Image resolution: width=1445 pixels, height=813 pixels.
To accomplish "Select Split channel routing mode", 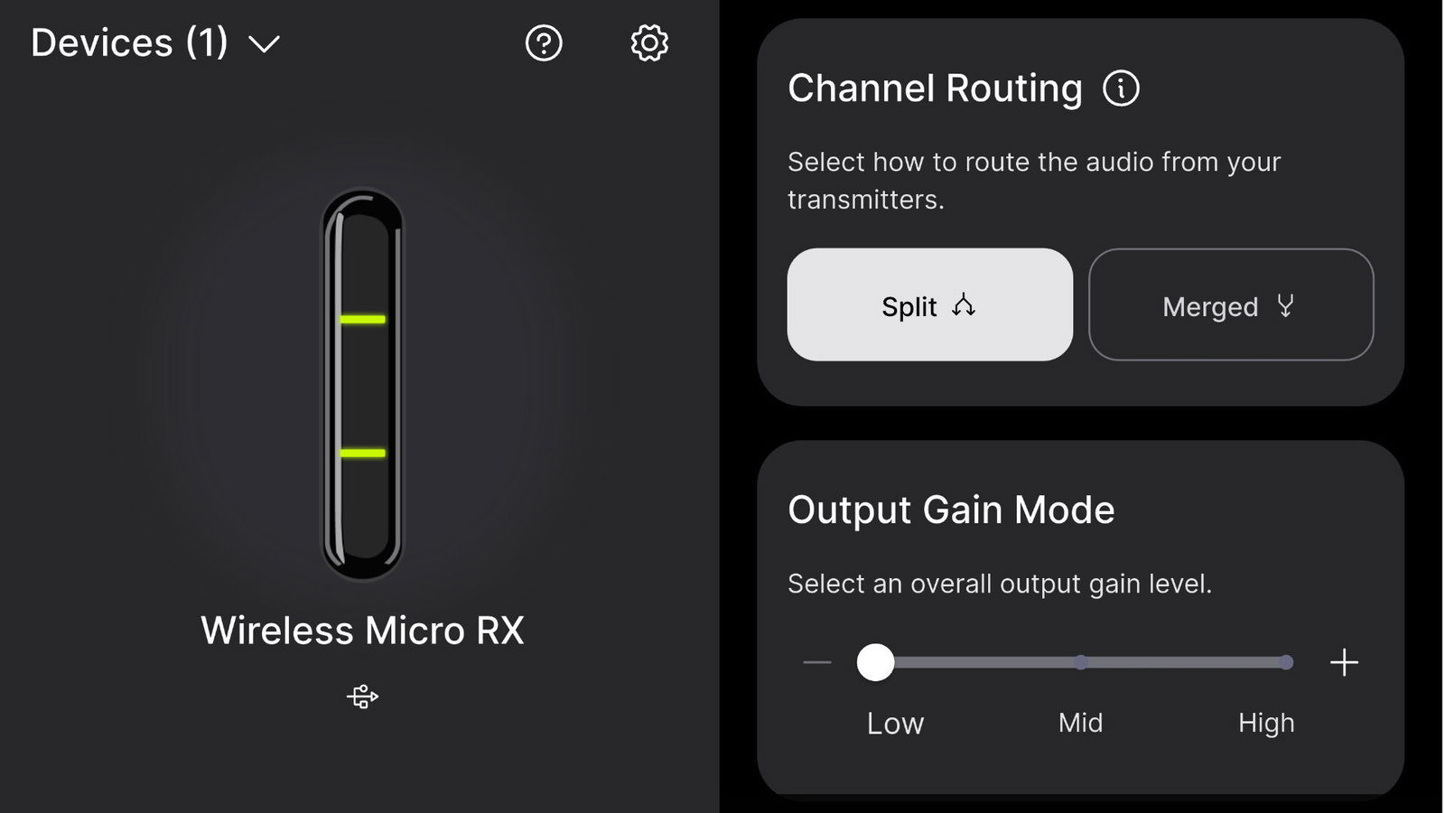I will coord(929,304).
